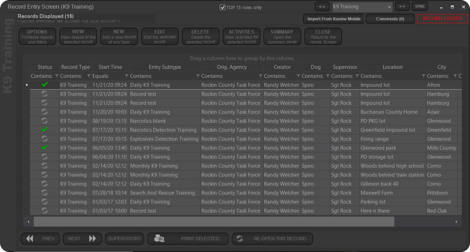
Task: Sort by the Start Time column header
Action: [110, 67]
